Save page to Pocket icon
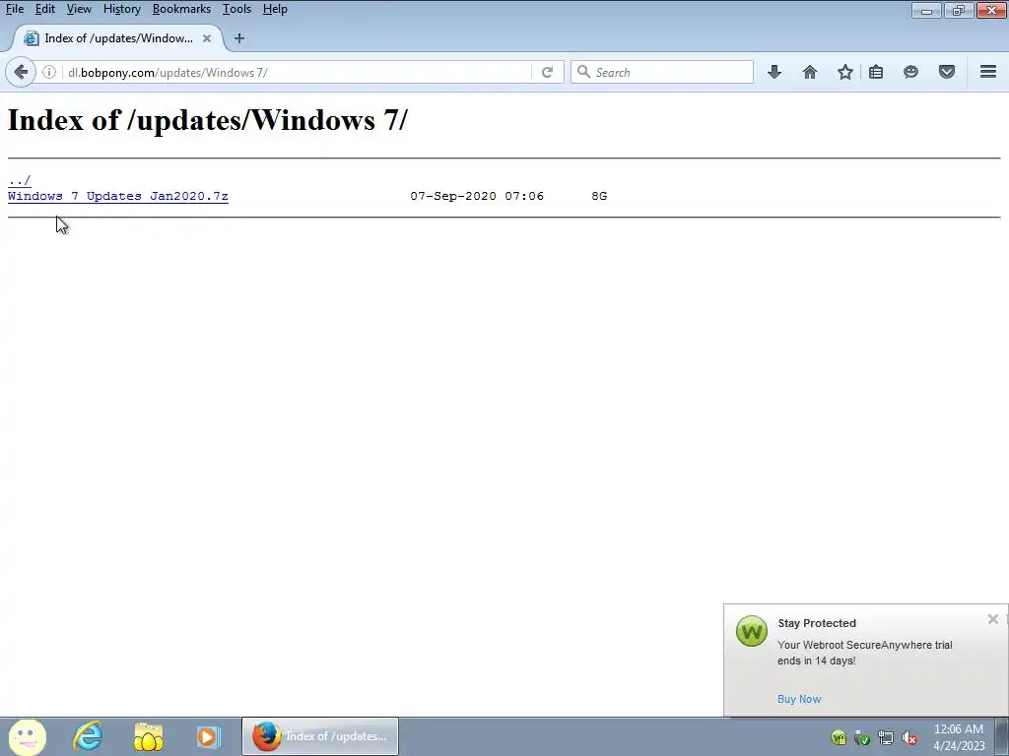This screenshot has width=1009, height=756. click(x=947, y=72)
